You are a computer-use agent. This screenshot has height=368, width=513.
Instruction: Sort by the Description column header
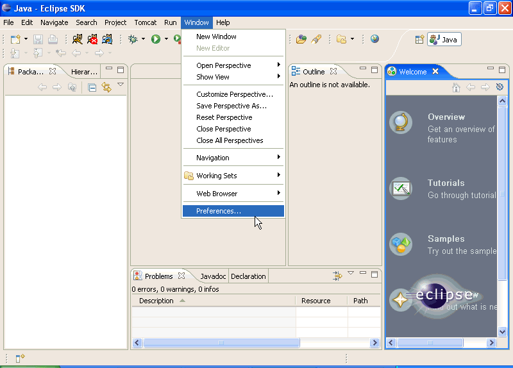[156, 301]
